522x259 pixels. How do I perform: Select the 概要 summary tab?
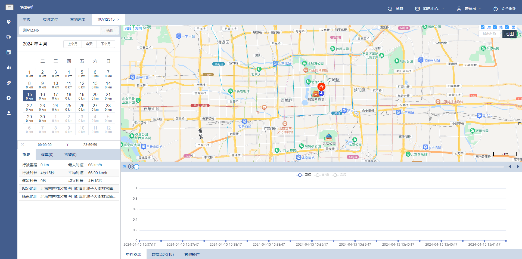[x=26, y=155]
